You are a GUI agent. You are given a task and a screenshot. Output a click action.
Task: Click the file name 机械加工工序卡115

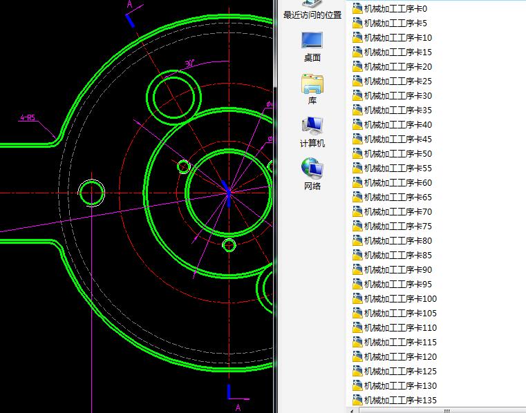(400, 343)
